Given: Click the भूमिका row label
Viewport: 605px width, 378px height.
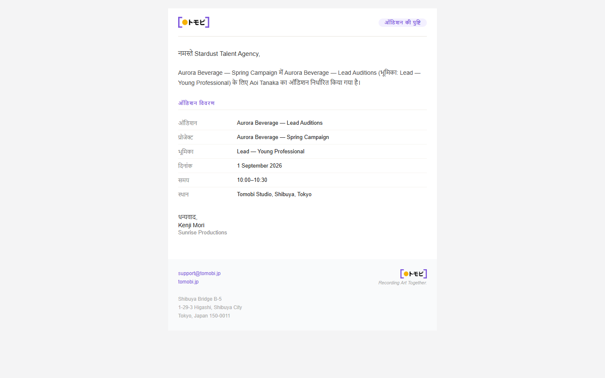Looking at the screenshot, I should pyautogui.click(x=186, y=152).
